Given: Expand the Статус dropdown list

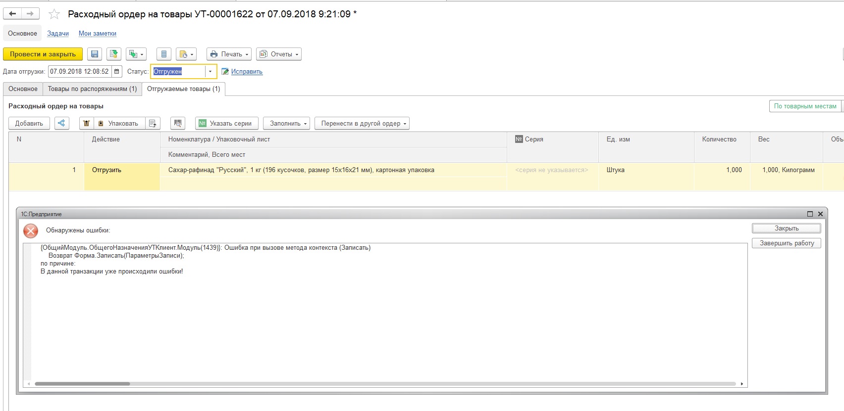Looking at the screenshot, I should coord(211,72).
